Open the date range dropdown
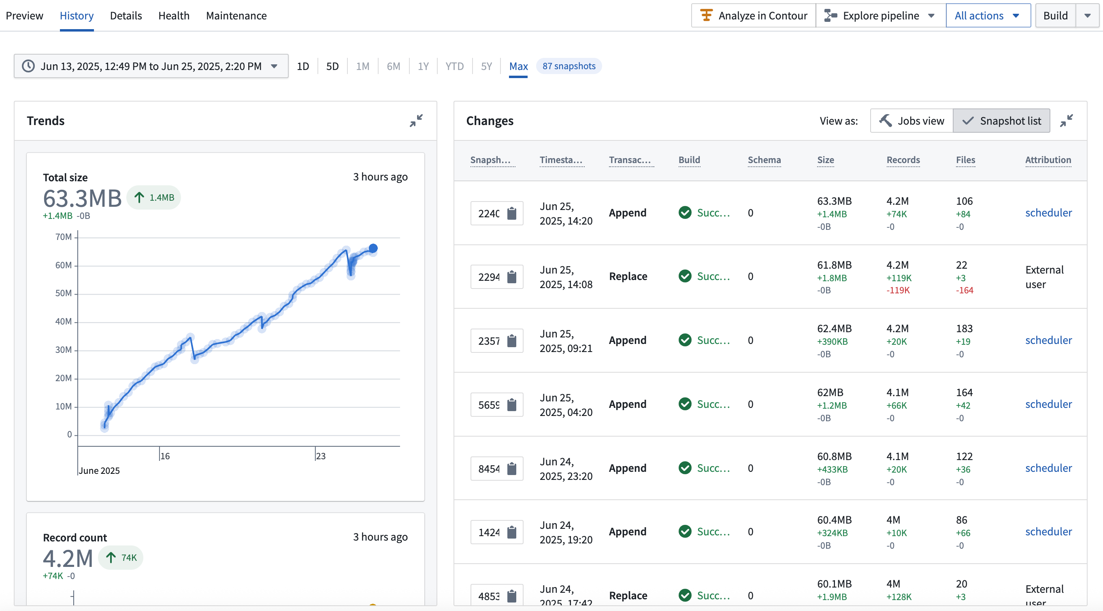 click(275, 66)
